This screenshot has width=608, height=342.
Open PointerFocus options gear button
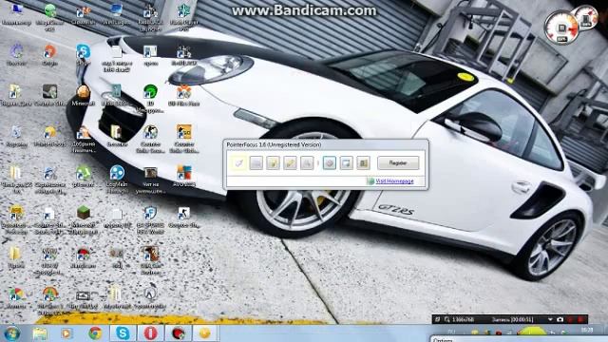coord(330,163)
